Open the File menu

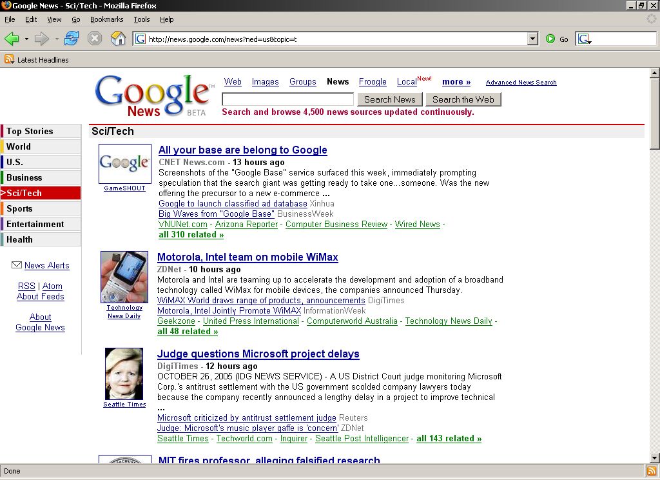point(10,19)
